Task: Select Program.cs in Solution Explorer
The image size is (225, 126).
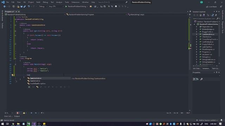Action: 206,52
